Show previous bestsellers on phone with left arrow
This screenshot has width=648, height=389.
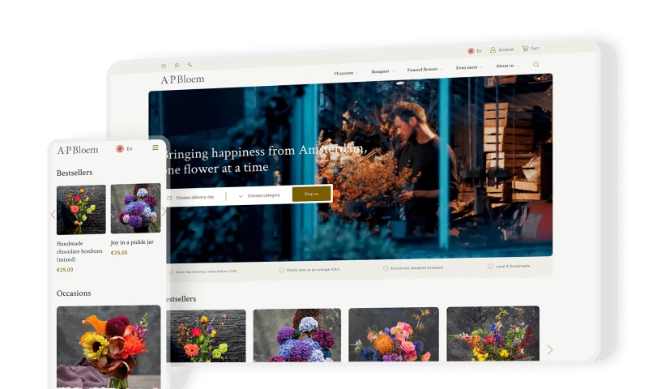click(x=53, y=214)
